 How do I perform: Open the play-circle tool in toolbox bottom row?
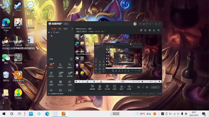tap(51, 90)
